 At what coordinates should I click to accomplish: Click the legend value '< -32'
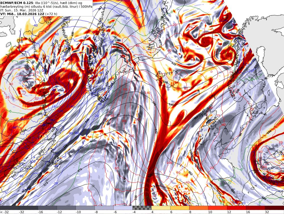coord(4,212)
